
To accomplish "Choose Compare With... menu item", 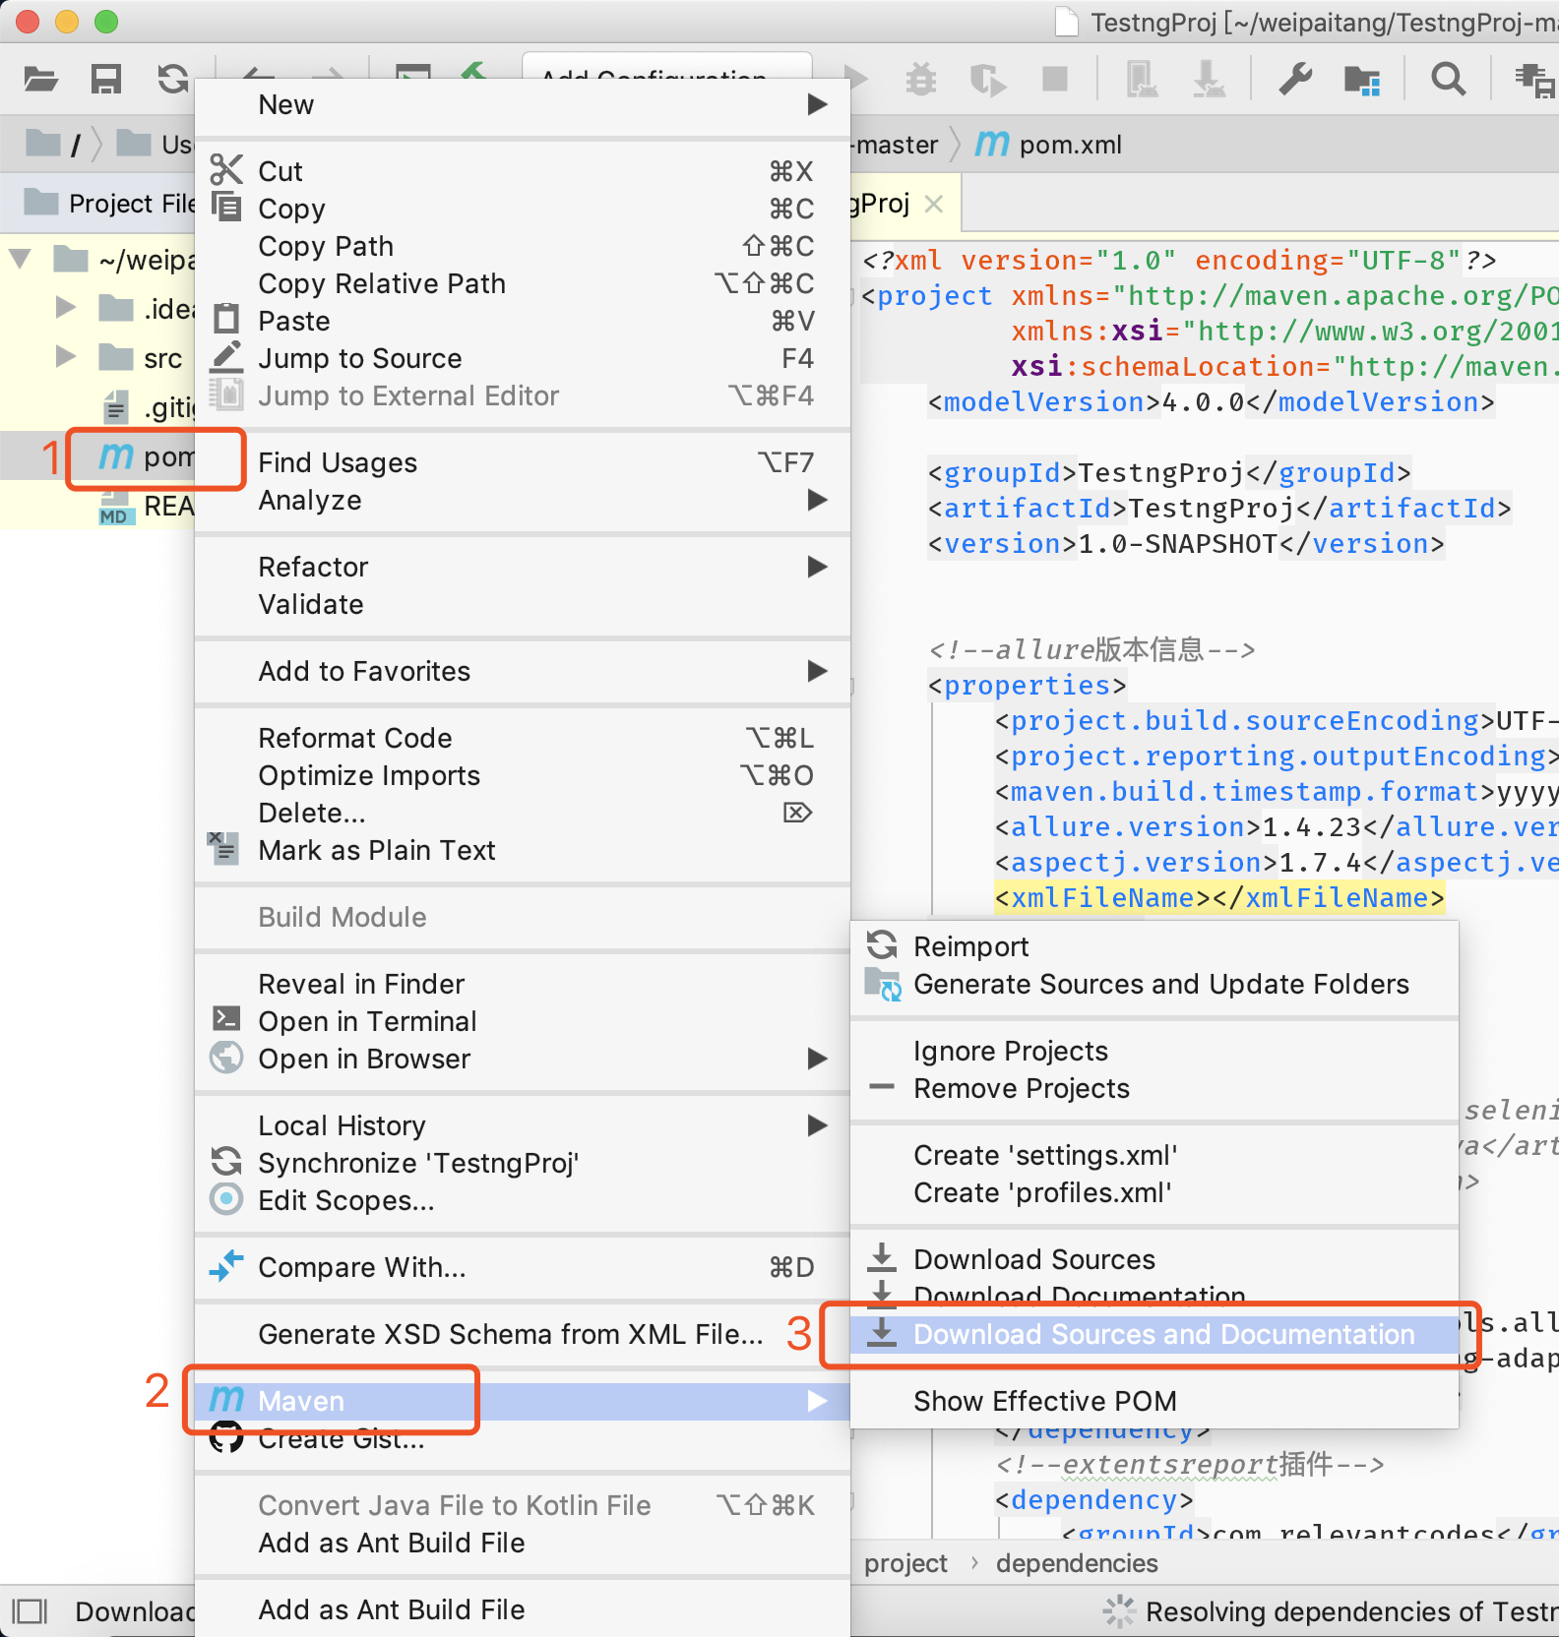I will click(x=523, y=1267).
